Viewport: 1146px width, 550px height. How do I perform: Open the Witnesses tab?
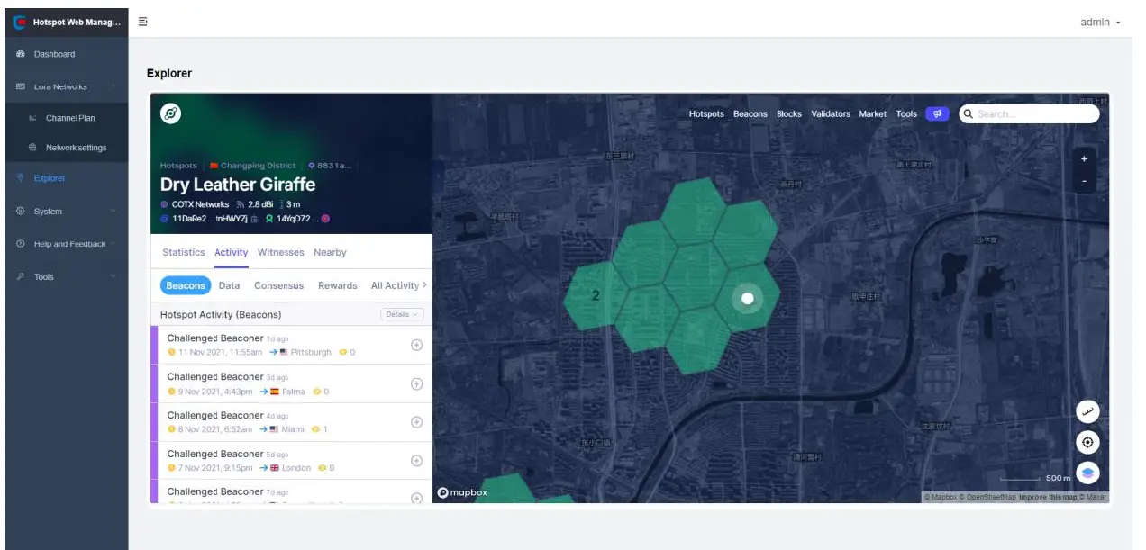click(x=281, y=253)
